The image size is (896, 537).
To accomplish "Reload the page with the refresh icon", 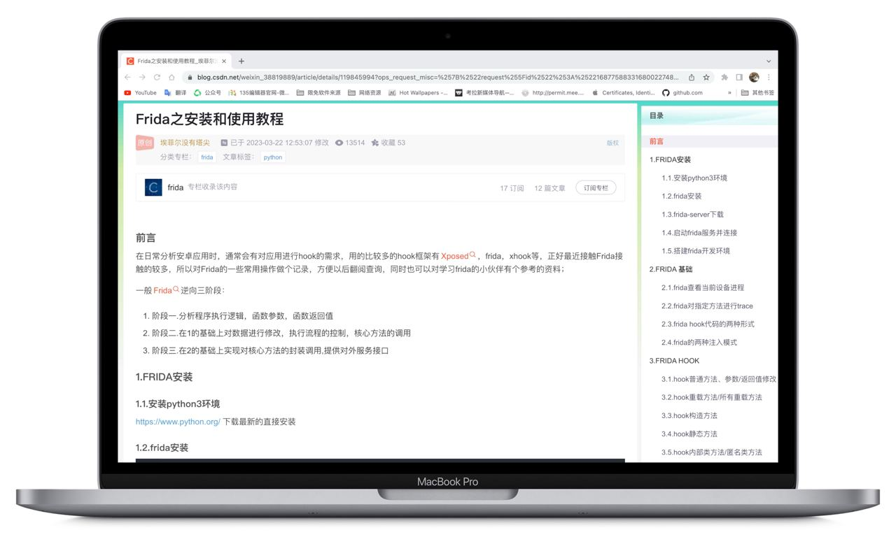I will [x=157, y=78].
